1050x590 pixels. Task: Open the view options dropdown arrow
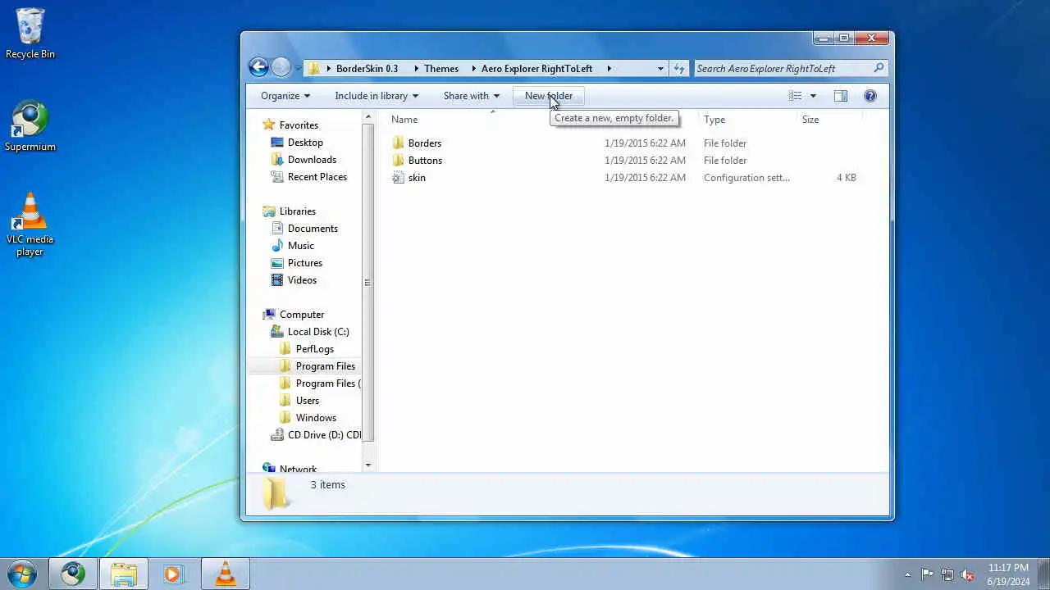click(813, 96)
